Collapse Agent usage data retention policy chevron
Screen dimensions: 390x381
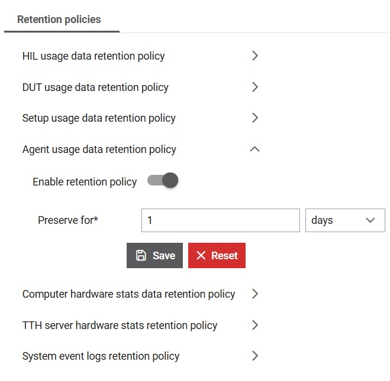point(254,149)
